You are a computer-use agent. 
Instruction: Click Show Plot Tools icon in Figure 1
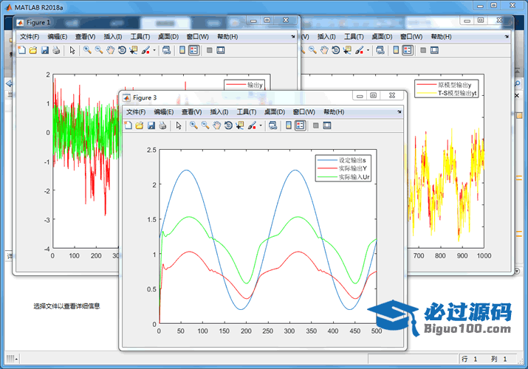point(221,50)
